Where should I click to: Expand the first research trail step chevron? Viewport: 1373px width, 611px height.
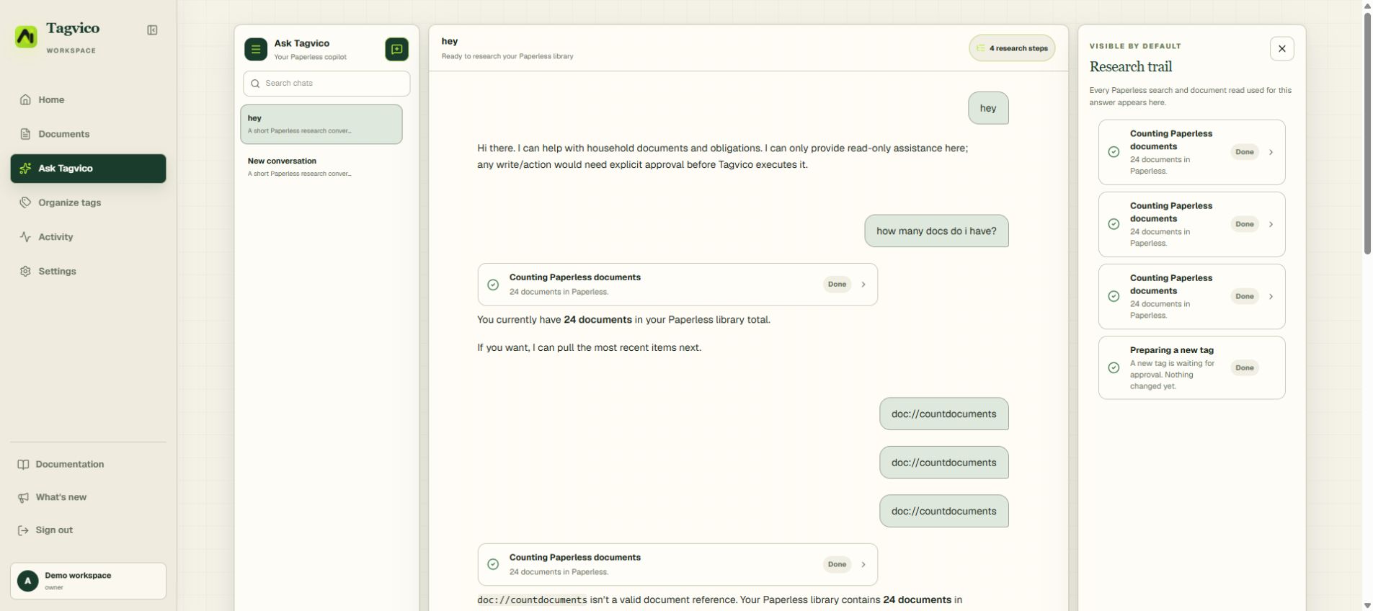1271,152
